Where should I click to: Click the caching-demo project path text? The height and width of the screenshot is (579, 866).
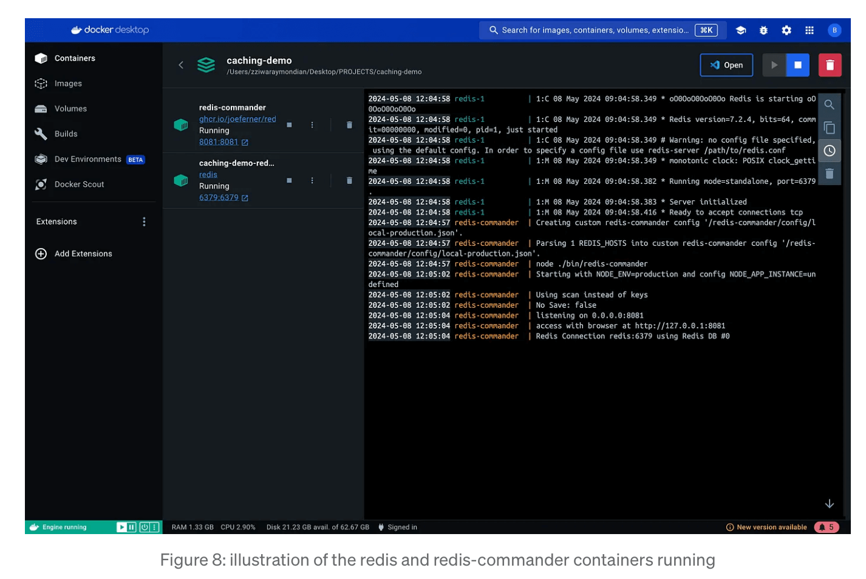(x=324, y=72)
